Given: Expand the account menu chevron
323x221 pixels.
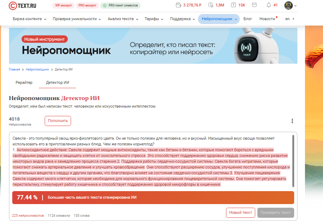Looking at the screenshot, I should [295, 6].
